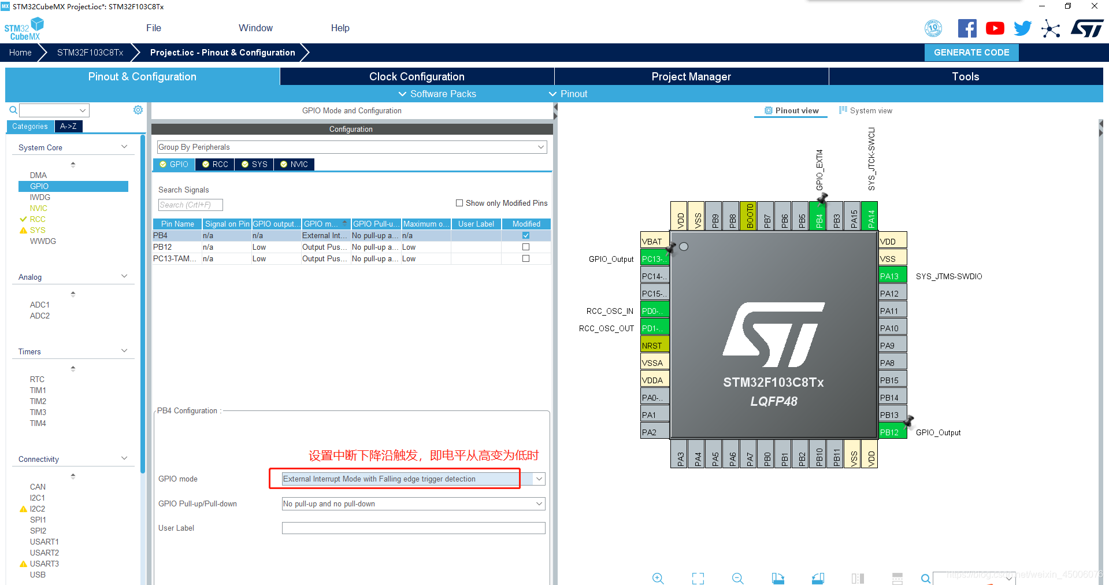
Task: Select the SYS peripheral tab
Action: [x=254, y=164]
